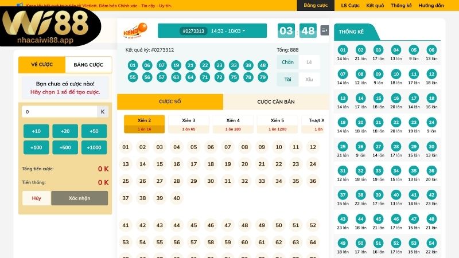Click the megaphone announcement icon
This screenshot has width=459, height=258.
coord(20,5)
